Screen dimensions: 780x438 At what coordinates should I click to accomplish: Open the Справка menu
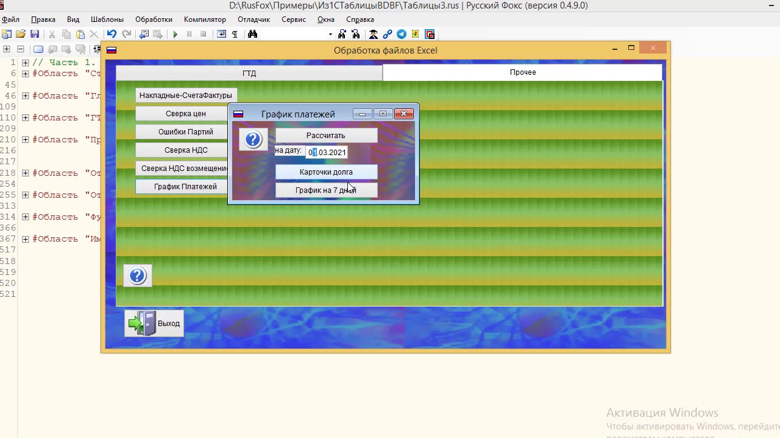point(360,19)
